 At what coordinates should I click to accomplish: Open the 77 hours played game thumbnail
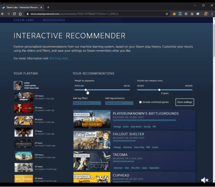coord(24,132)
